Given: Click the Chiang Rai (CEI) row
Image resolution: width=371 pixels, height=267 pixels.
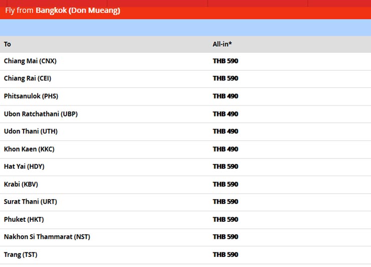Looking at the screenshot, I should click(28, 79).
